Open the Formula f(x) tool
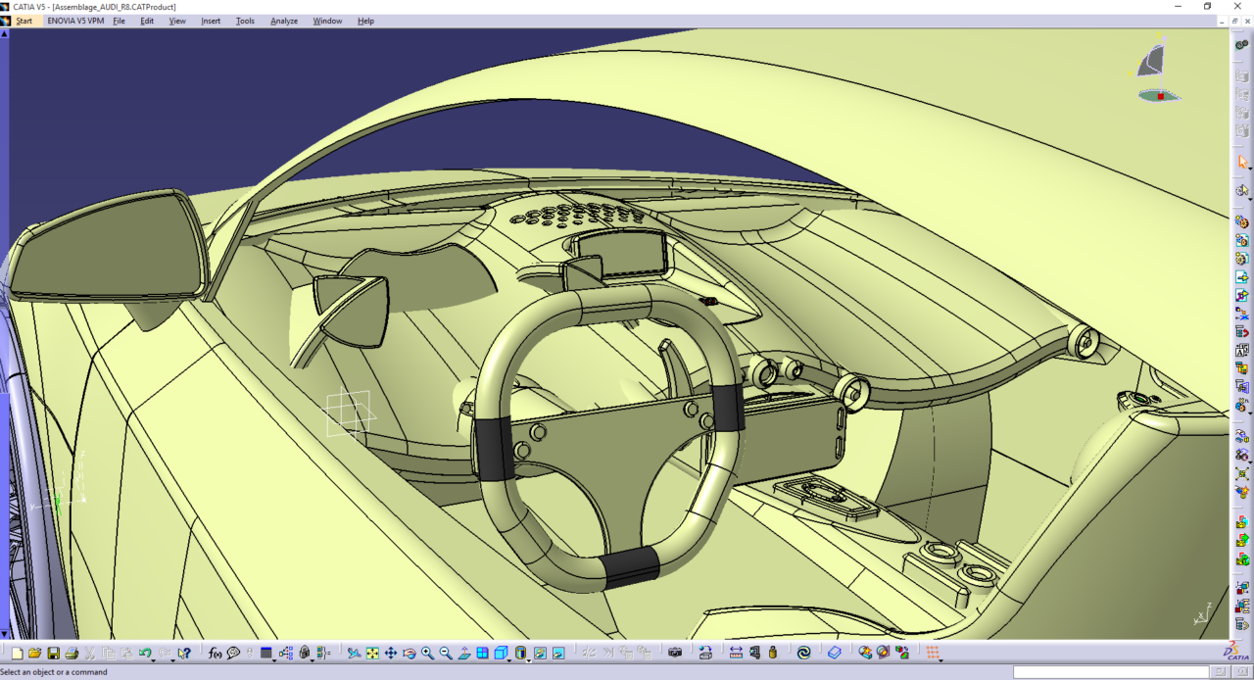This screenshot has width=1254, height=680. click(x=215, y=653)
